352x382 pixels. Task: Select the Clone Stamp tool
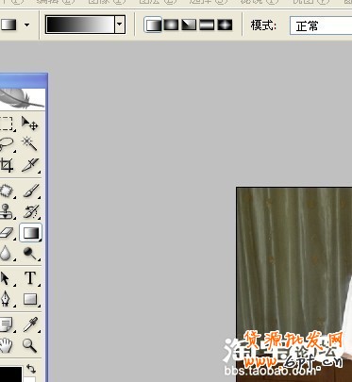point(7,211)
